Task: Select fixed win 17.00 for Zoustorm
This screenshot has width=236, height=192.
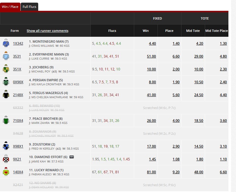Action: (151, 146)
